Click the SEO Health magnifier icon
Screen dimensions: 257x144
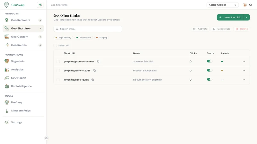pyautogui.click(x=7, y=78)
